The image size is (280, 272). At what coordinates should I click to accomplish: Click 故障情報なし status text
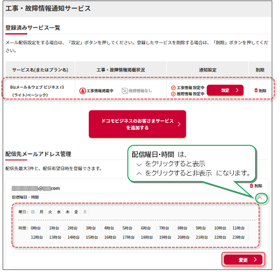(x=140, y=91)
